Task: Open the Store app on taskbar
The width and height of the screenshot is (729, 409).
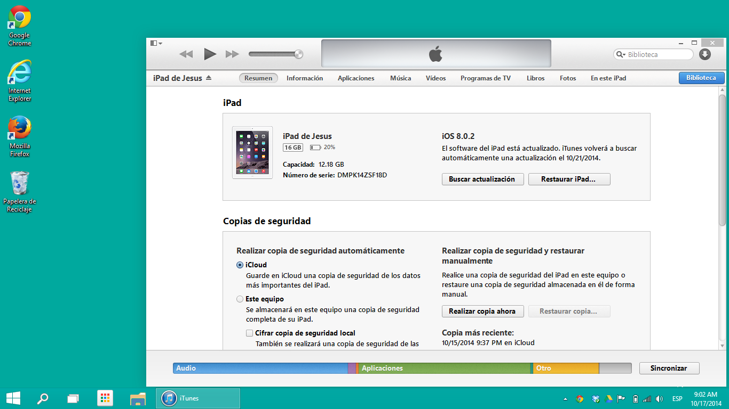Action: [105, 398]
